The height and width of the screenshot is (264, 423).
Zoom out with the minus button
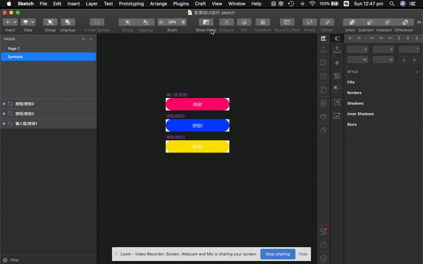coord(161,22)
